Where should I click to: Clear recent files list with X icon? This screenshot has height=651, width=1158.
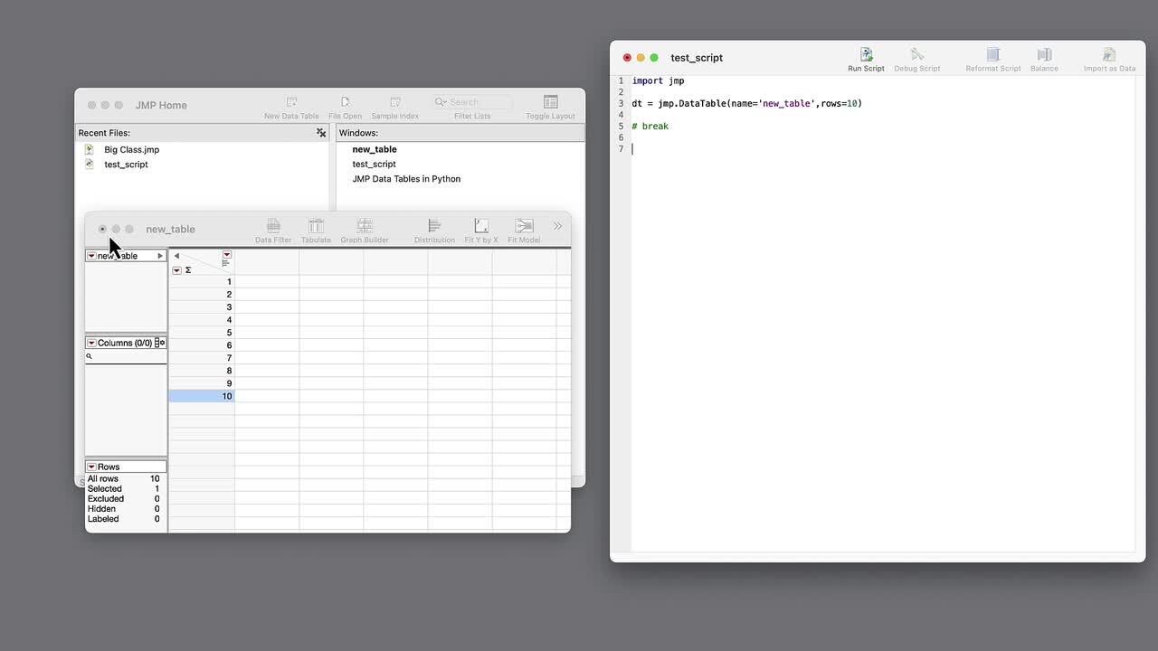[320, 133]
